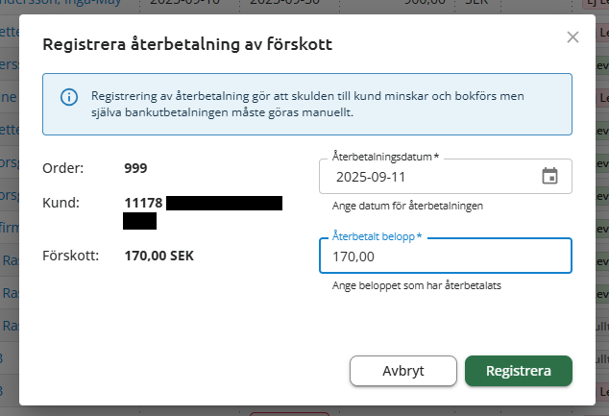Click customer number 11178
609x416 pixels.
tap(143, 203)
